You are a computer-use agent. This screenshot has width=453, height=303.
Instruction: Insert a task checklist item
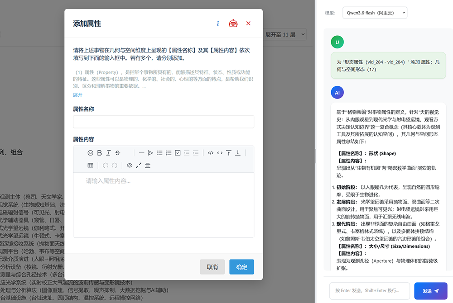[178, 153]
